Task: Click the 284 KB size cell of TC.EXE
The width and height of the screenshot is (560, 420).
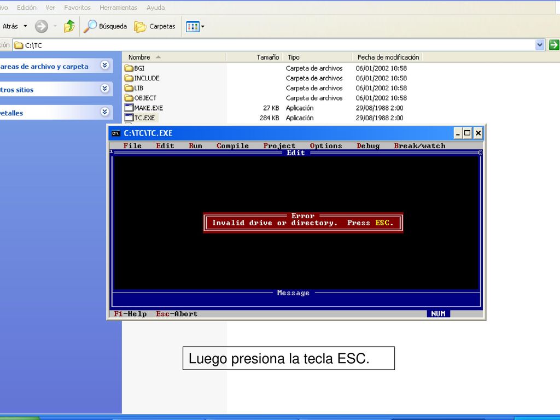Action: (269, 118)
